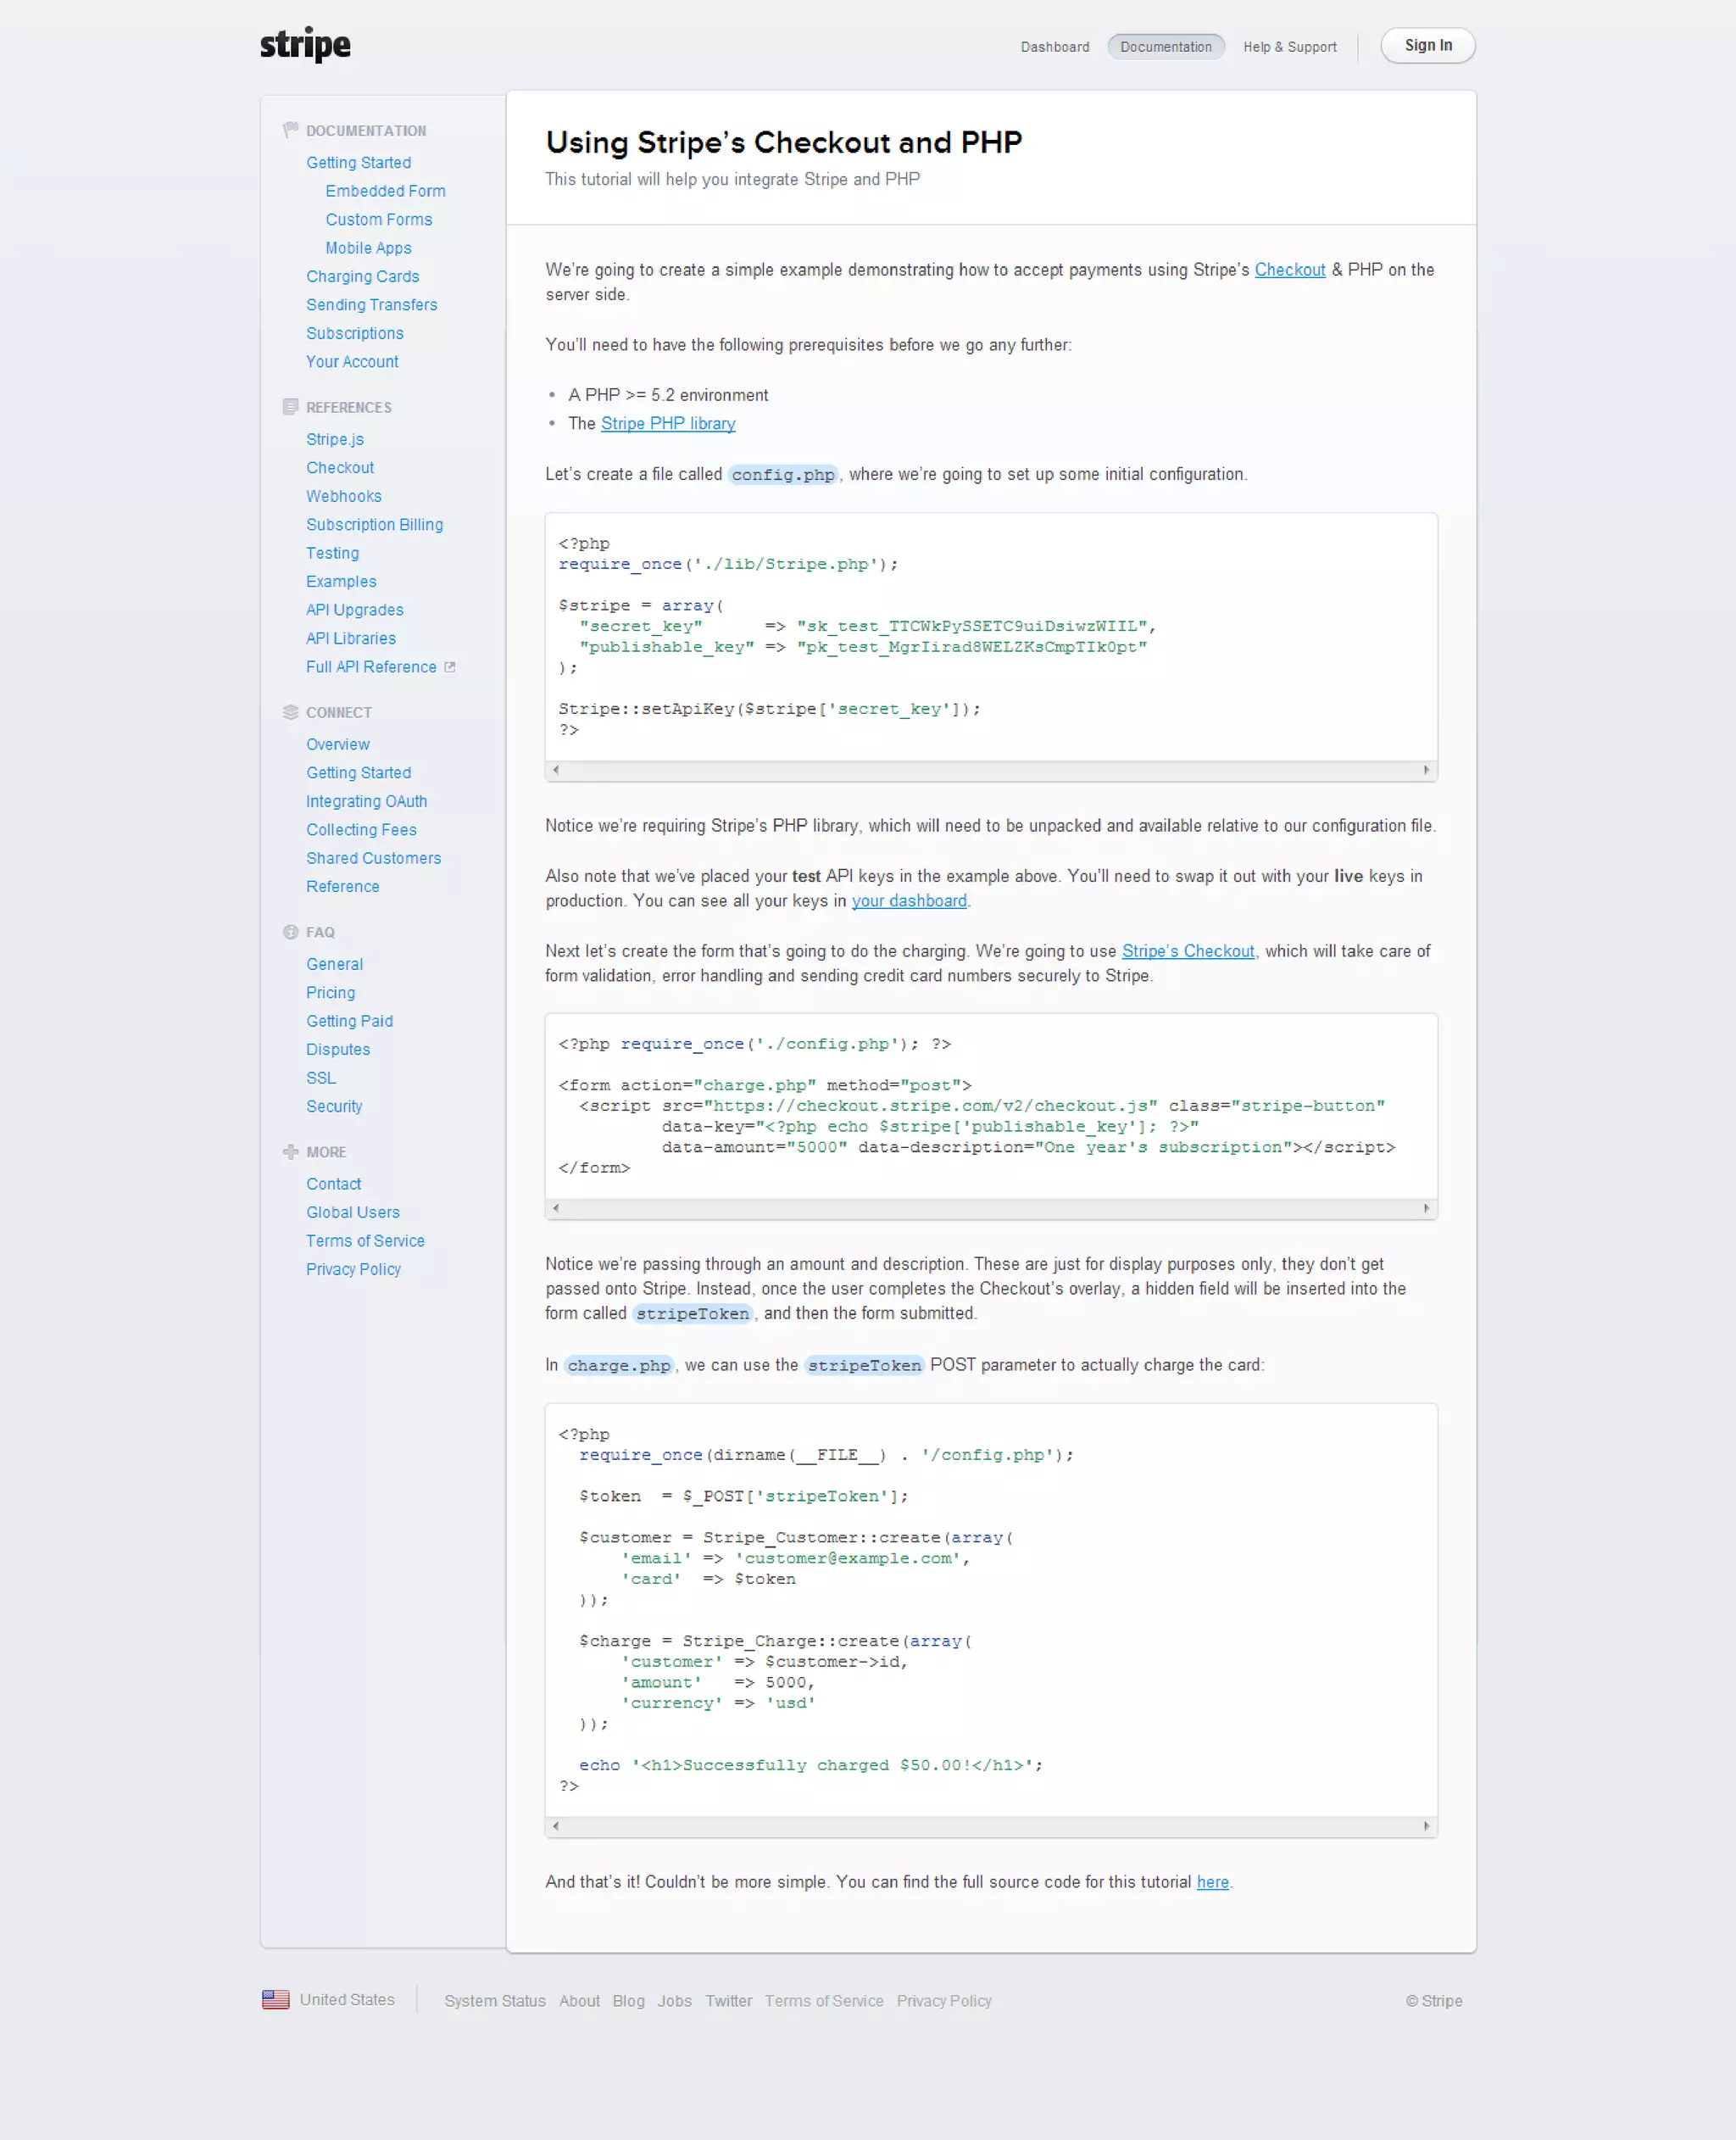Open Subscription Billing reference
Image resolution: width=1736 pixels, height=2140 pixels.
[x=374, y=525]
